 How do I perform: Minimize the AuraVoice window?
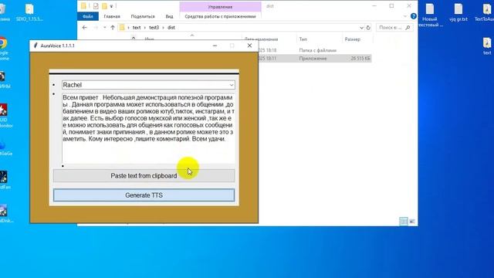(x=215, y=46)
